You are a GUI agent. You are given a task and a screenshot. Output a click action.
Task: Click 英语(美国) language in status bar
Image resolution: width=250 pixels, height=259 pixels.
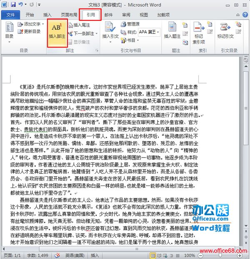point(75,256)
